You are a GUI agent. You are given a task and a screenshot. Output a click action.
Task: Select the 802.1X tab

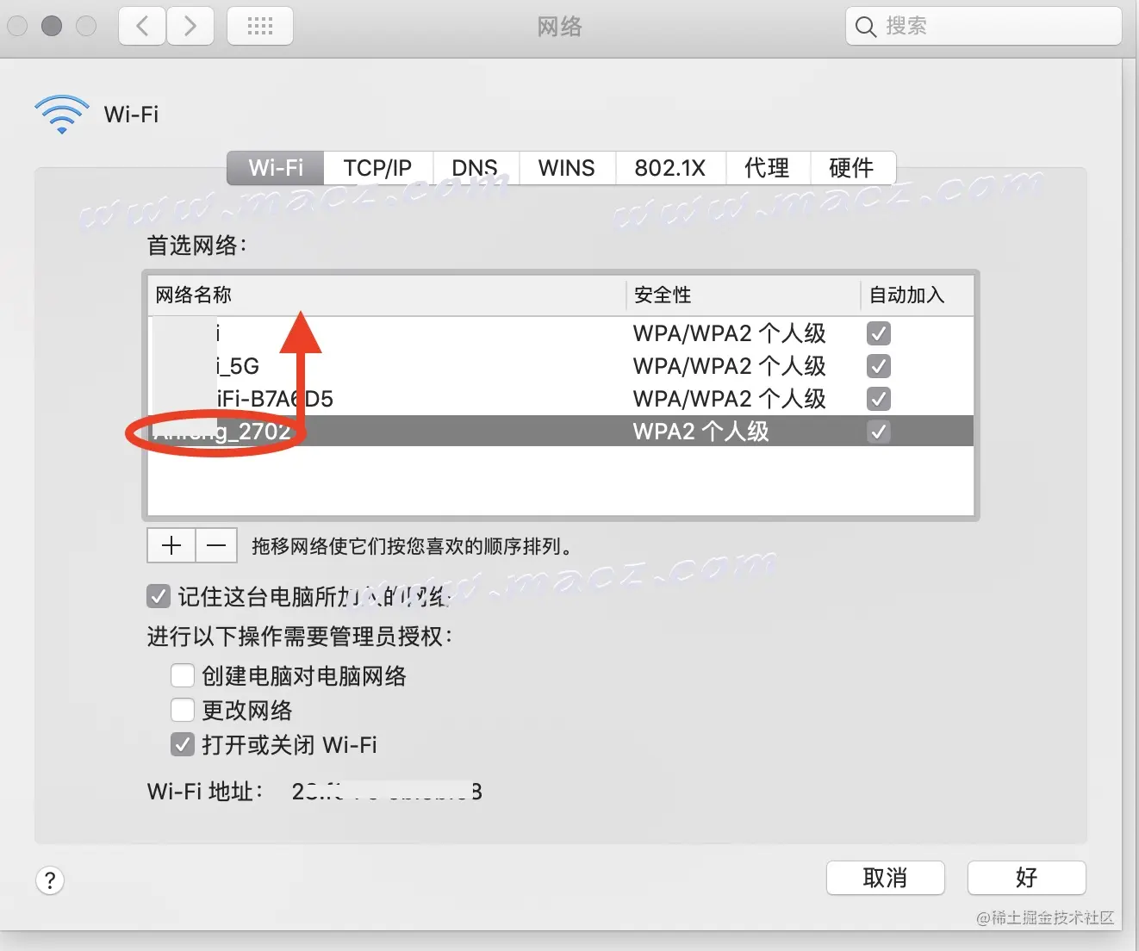669,168
